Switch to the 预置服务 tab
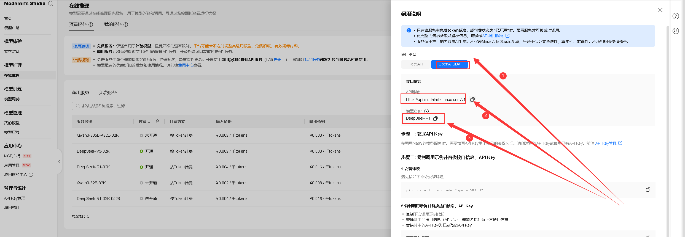This screenshot has width=685, height=237. click(x=78, y=24)
